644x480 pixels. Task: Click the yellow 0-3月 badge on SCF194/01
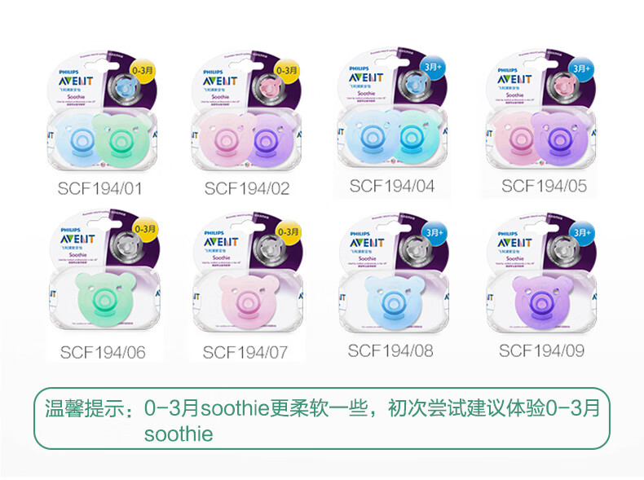[x=143, y=71]
